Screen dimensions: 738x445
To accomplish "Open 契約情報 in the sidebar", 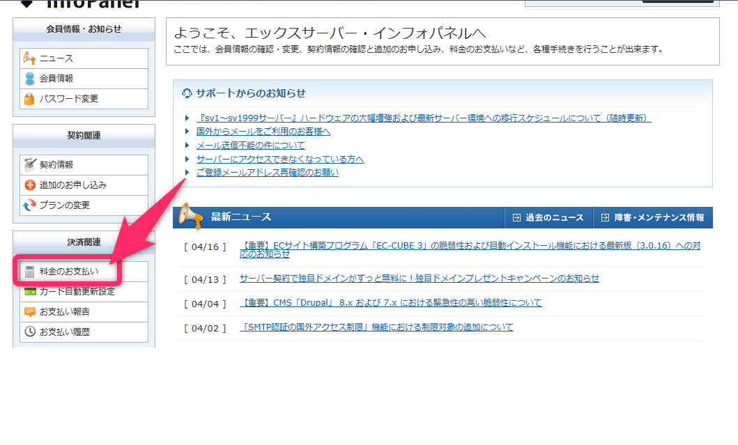I will (x=84, y=164).
